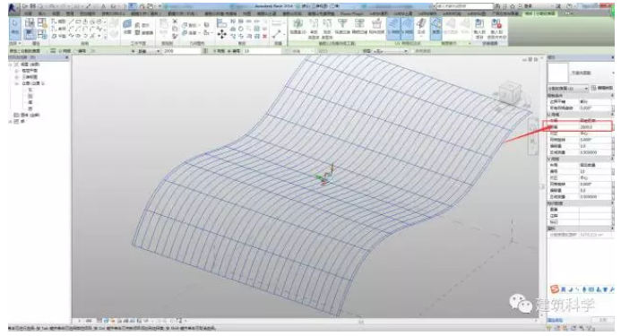This screenshot has height=336, width=621.
Task: Click the ViewCube in the 3D view
Action: pyautogui.click(x=510, y=92)
